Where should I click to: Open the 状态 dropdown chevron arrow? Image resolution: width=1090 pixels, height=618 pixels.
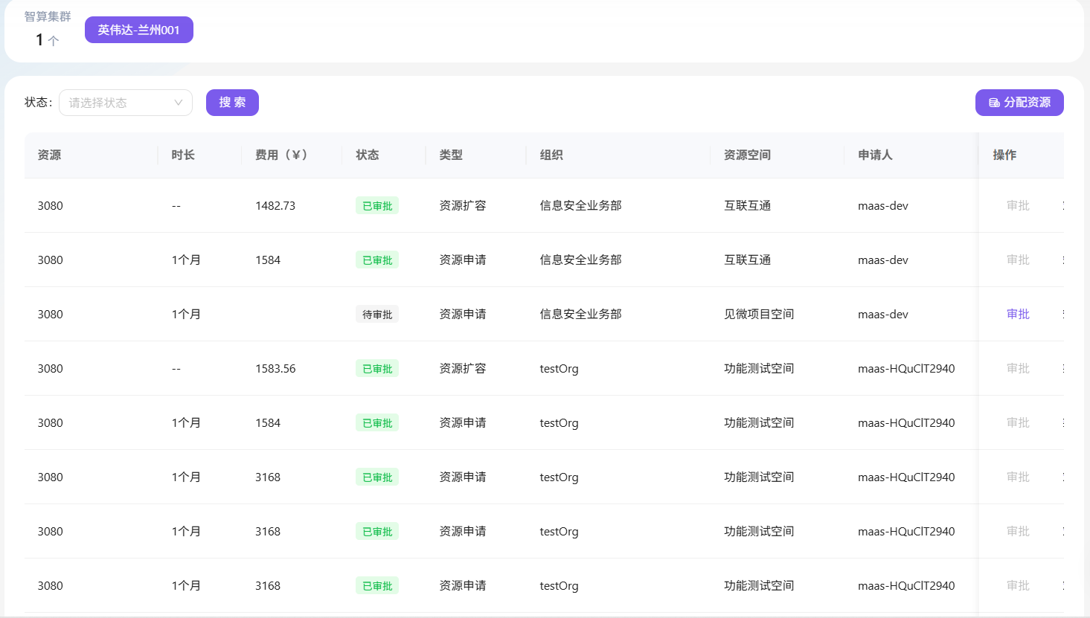pyautogui.click(x=179, y=103)
